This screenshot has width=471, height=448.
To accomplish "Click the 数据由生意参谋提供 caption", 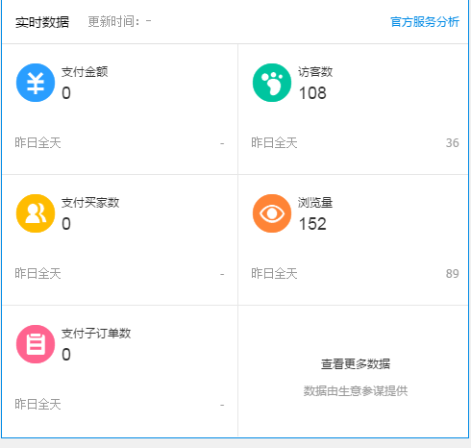I will (356, 391).
